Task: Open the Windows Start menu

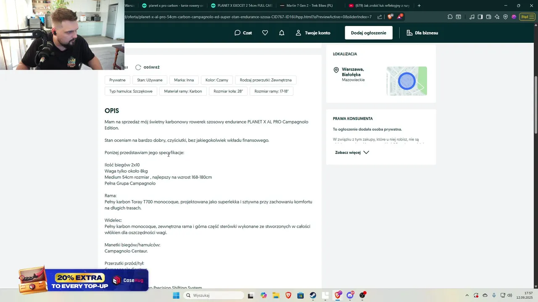Action: pyautogui.click(x=176, y=295)
